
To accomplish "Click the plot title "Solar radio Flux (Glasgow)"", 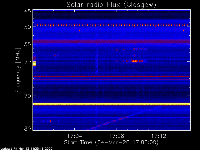I will coord(111,5).
